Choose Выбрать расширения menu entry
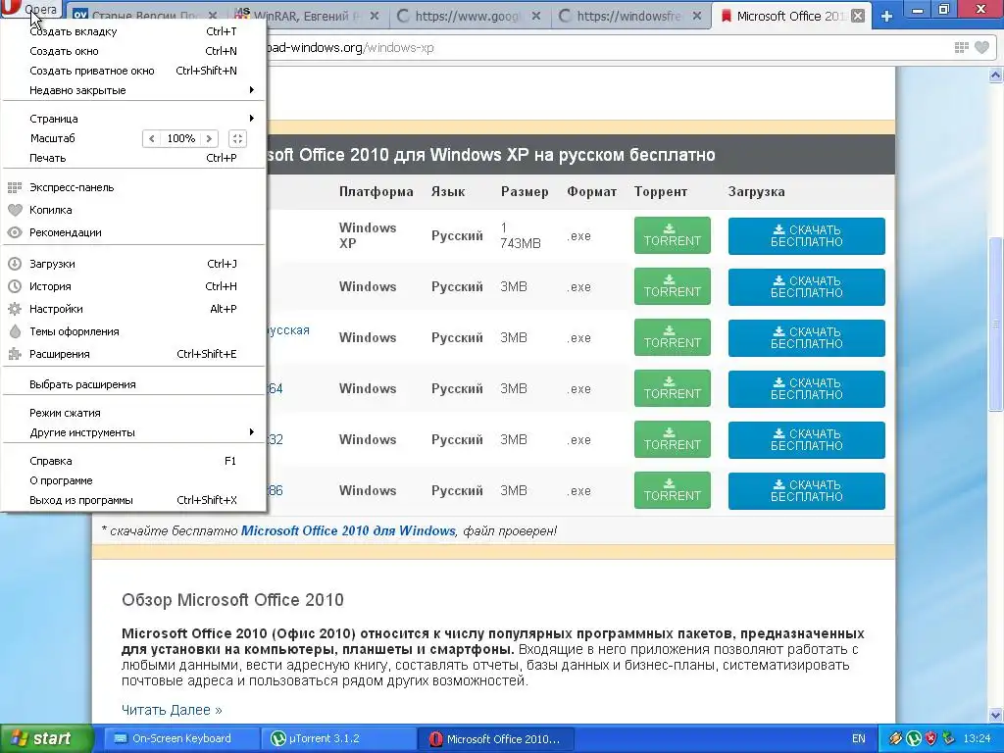 pos(133,384)
